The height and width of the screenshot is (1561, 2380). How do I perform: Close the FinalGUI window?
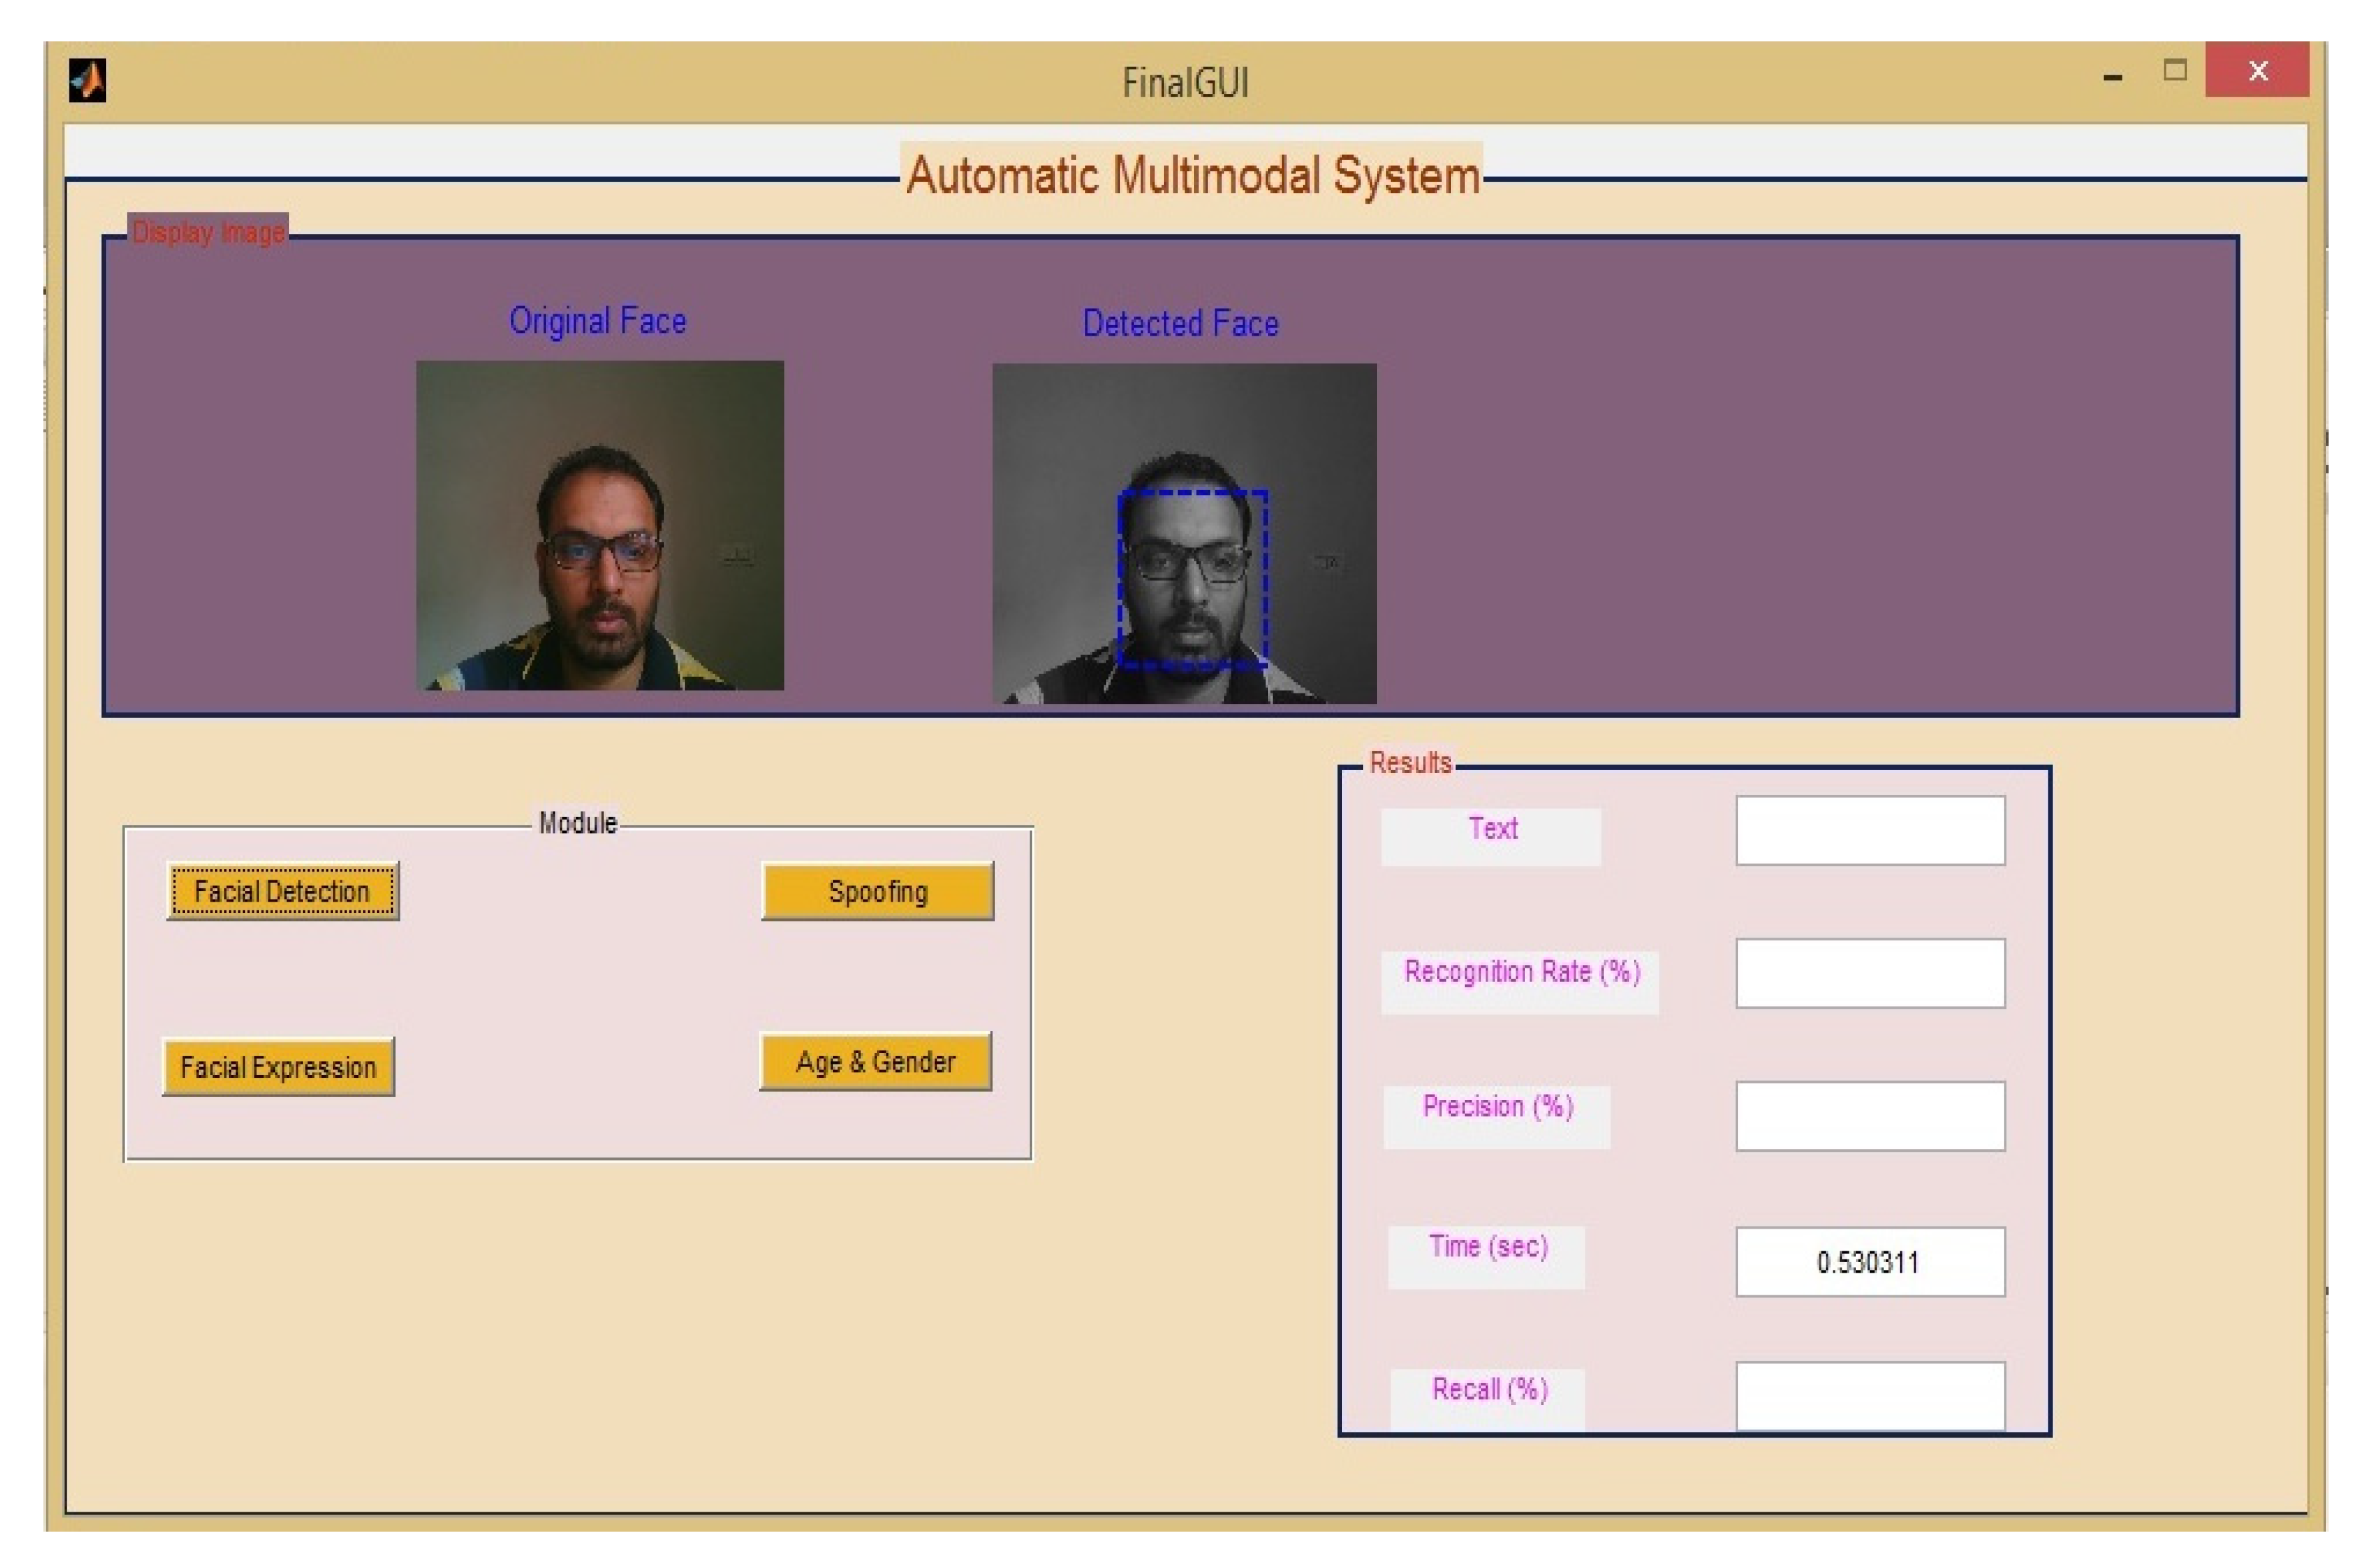pos(2257,70)
